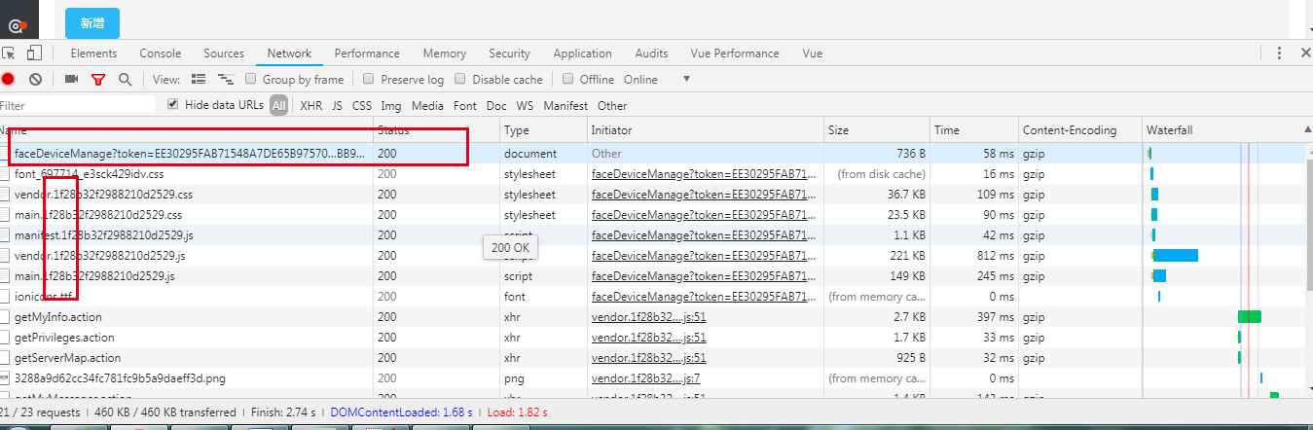Viewport: 1313px width, 430px height.
Task: Toggle the capture screenshots camera icon
Action: (71, 80)
